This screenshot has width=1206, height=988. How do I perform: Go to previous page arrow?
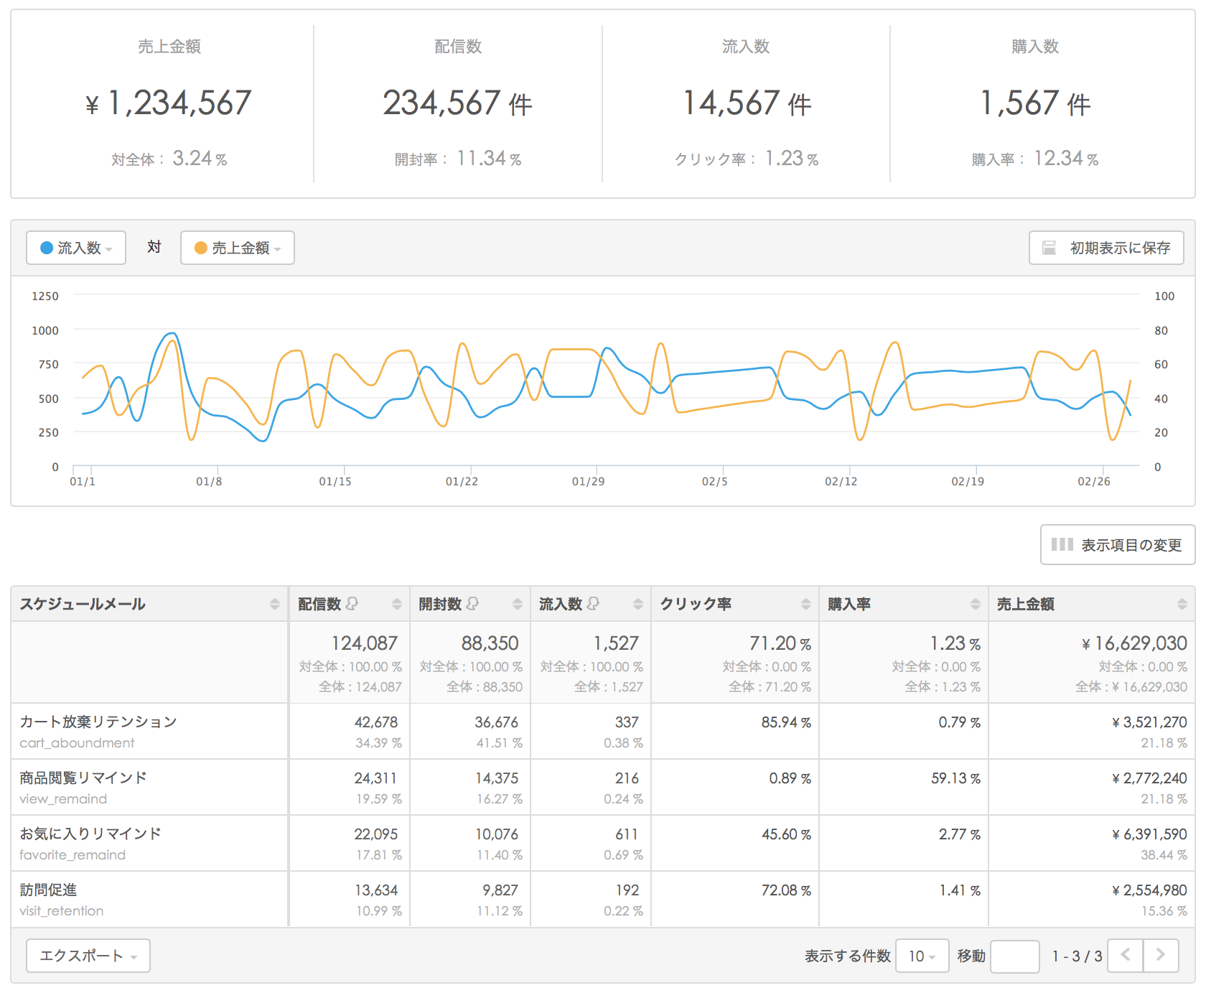click(x=1126, y=956)
